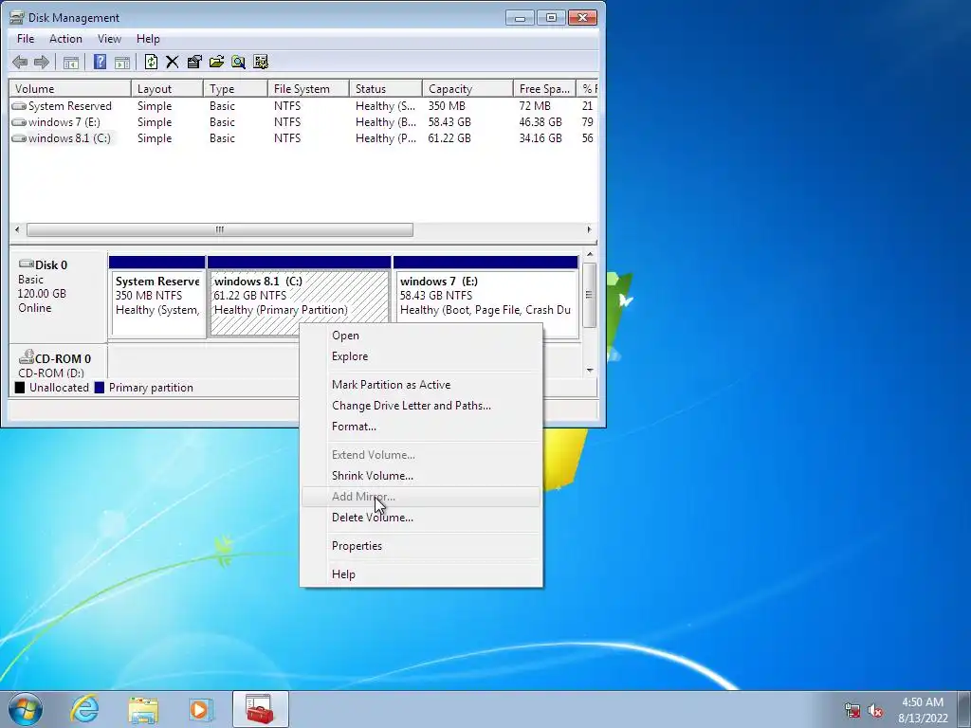Choose Open from the context menu
Image resolution: width=971 pixels, height=728 pixels.
(x=421, y=336)
